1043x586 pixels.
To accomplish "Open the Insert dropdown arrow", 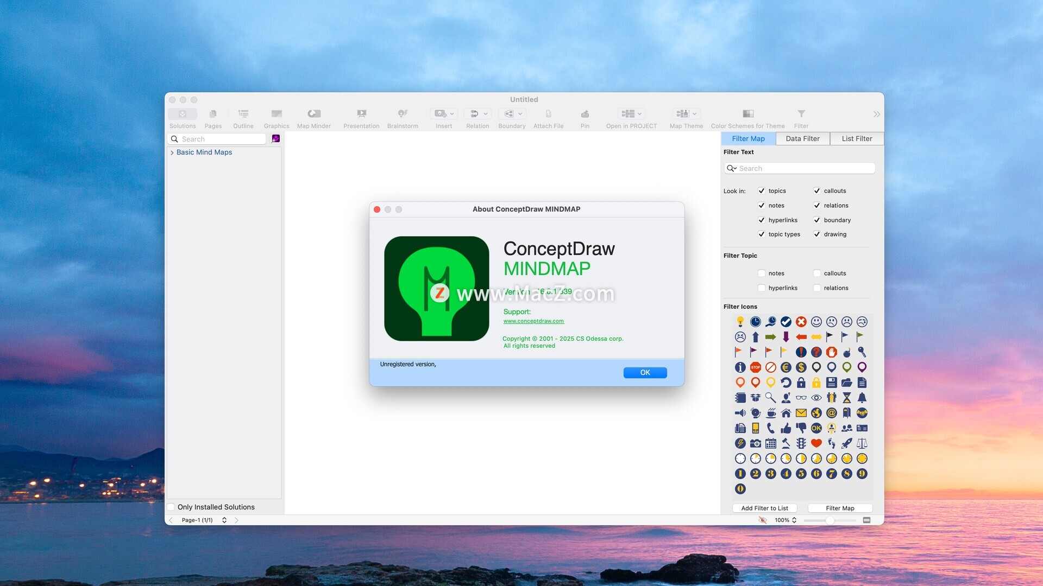I will coord(452,114).
